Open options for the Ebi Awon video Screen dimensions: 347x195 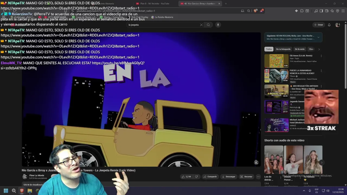coord(321,56)
